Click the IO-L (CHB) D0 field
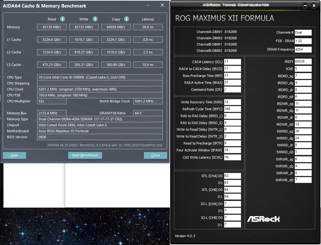321x245 pixels. point(232,218)
